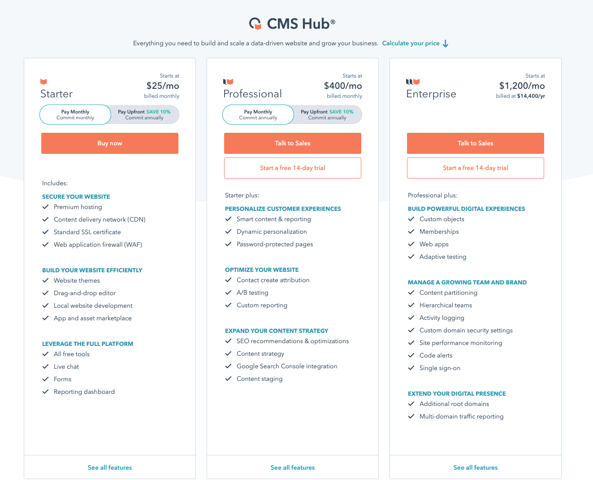The image size is (593, 480).
Task: Switch Professional plan to Pay Upfront
Action: [327, 115]
